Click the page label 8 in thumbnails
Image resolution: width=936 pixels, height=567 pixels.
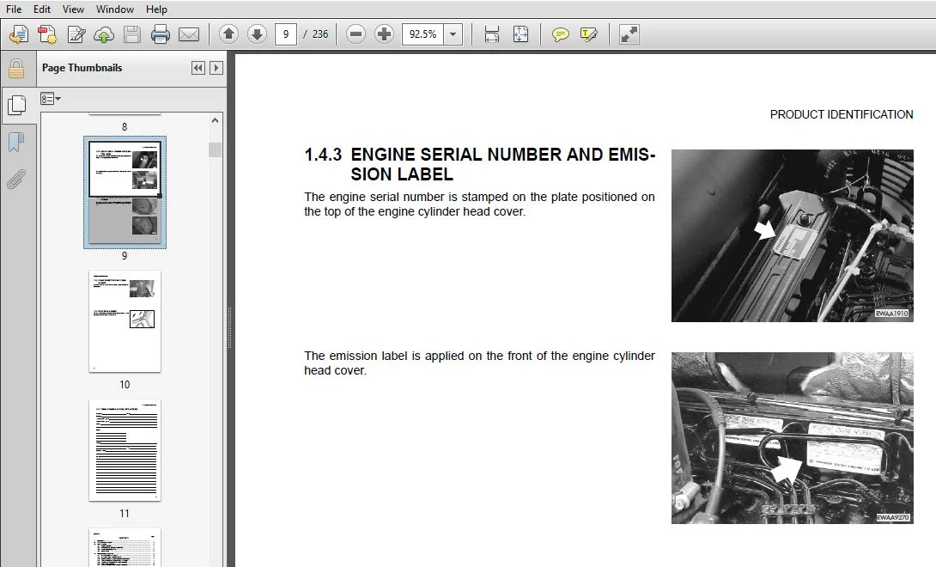click(125, 126)
